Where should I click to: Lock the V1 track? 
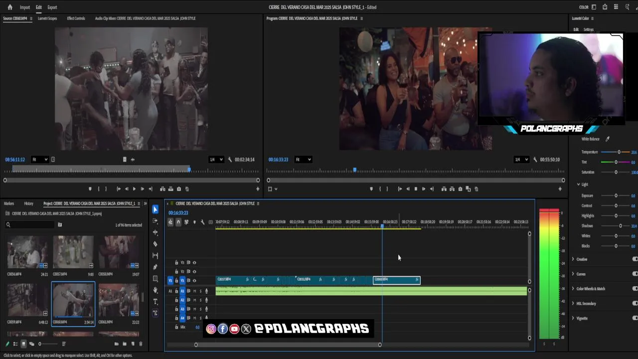point(176,281)
